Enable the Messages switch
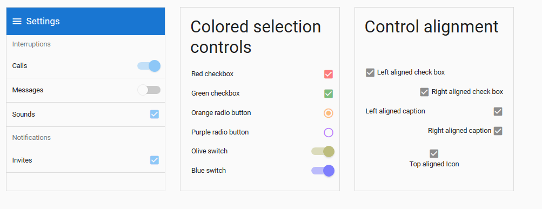Image resolution: width=542 pixels, height=209 pixels. point(149,90)
